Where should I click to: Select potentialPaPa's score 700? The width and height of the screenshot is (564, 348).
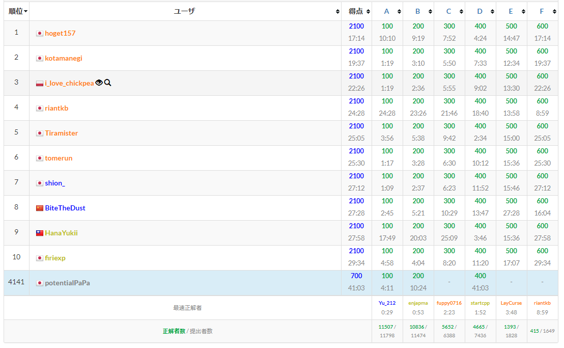(x=356, y=276)
